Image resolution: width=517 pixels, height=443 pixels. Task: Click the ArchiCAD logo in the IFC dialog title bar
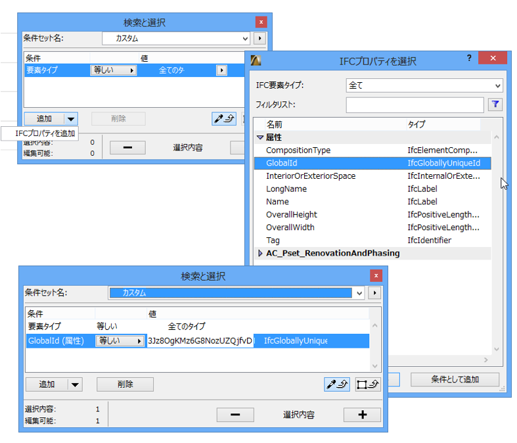click(256, 60)
